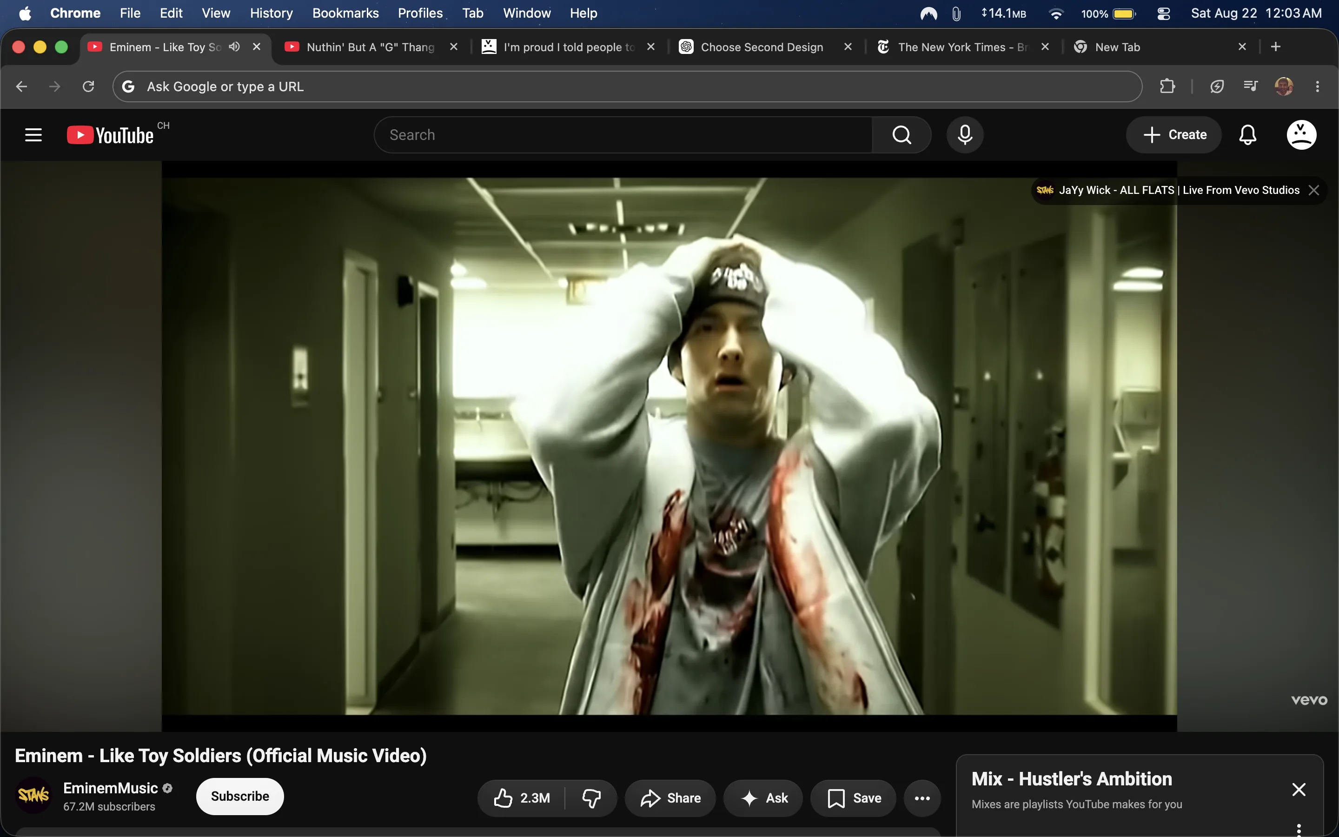Click the Like Toy Soldiers video title
The height and width of the screenshot is (837, 1339).
[x=221, y=756]
